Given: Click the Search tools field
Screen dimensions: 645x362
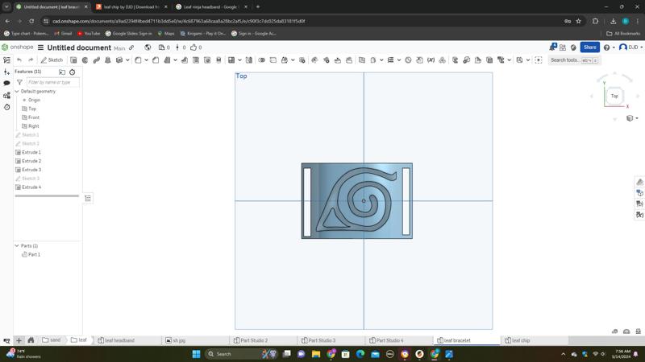Looking at the screenshot, I should point(574,60).
